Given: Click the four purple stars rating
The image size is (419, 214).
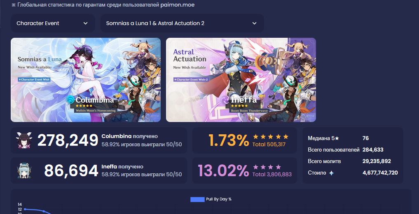Looking at the screenshot, I should click(x=267, y=167).
